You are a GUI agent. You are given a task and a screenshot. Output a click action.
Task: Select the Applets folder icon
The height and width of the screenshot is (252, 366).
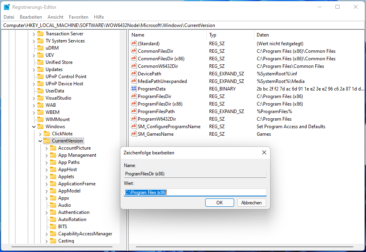pyautogui.click(x=53, y=177)
